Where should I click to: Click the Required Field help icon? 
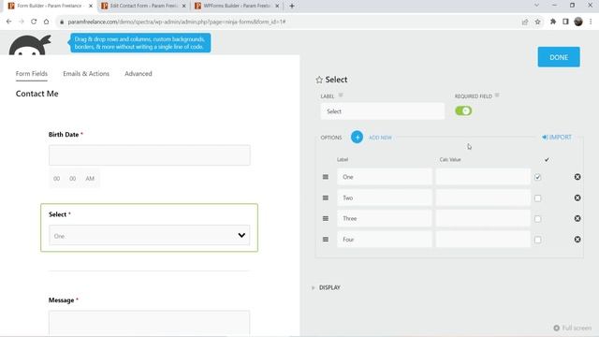pyautogui.click(x=497, y=95)
